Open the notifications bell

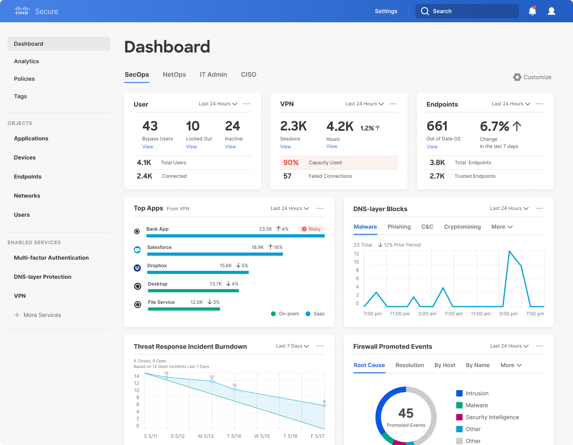pyautogui.click(x=532, y=11)
